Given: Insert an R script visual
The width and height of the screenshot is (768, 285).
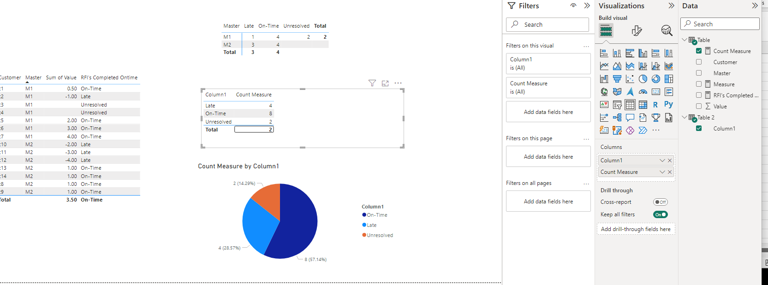Looking at the screenshot, I should [x=655, y=105].
